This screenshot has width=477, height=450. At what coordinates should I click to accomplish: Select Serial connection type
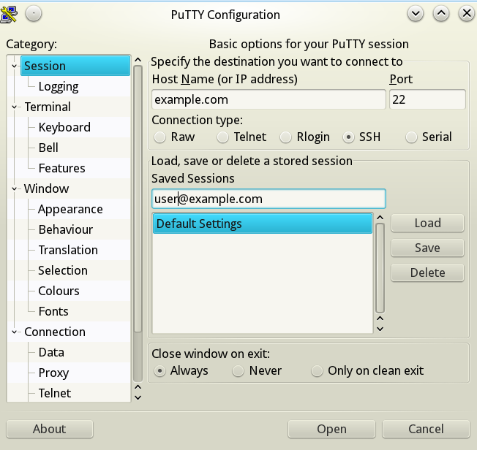[412, 137]
